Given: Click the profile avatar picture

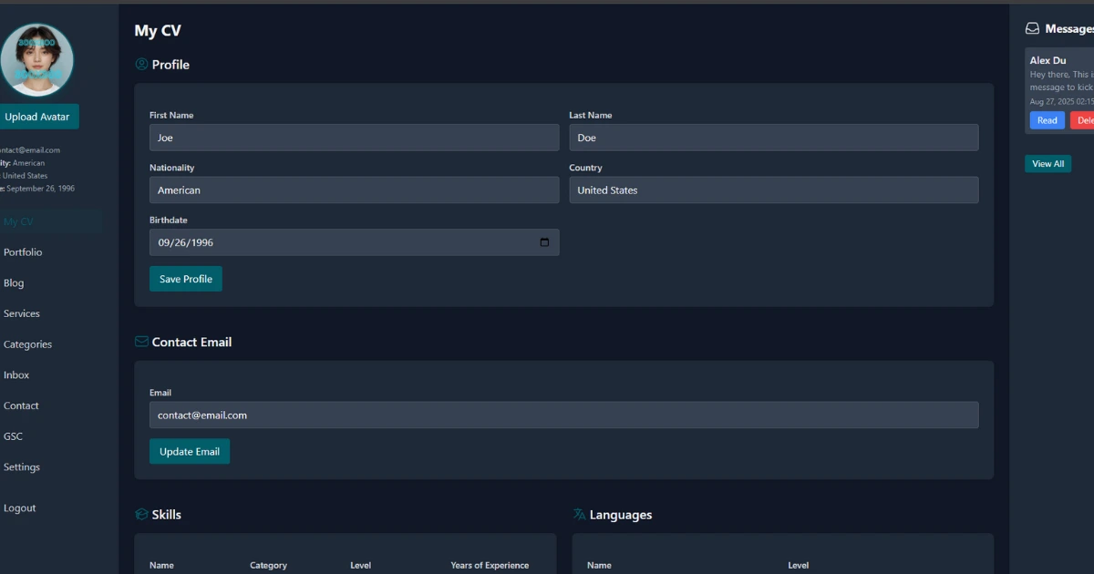Looking at the screenshot, I should (36, 60).
